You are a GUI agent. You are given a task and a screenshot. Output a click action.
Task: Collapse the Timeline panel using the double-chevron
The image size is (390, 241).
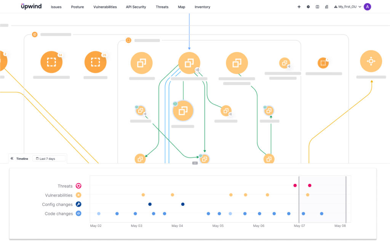click(12, 159)
